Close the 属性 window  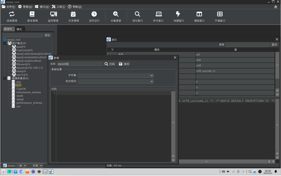tap(277, 39)
